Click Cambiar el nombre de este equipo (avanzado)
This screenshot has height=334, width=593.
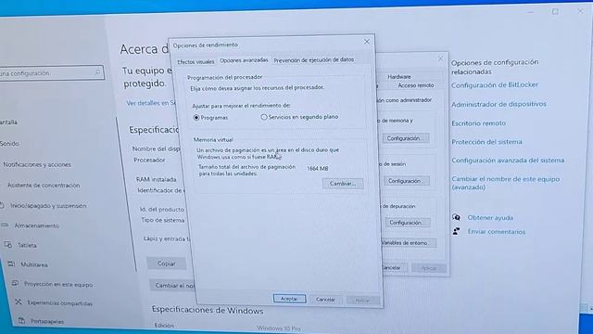pyautogui.click(x=505, y=183)
